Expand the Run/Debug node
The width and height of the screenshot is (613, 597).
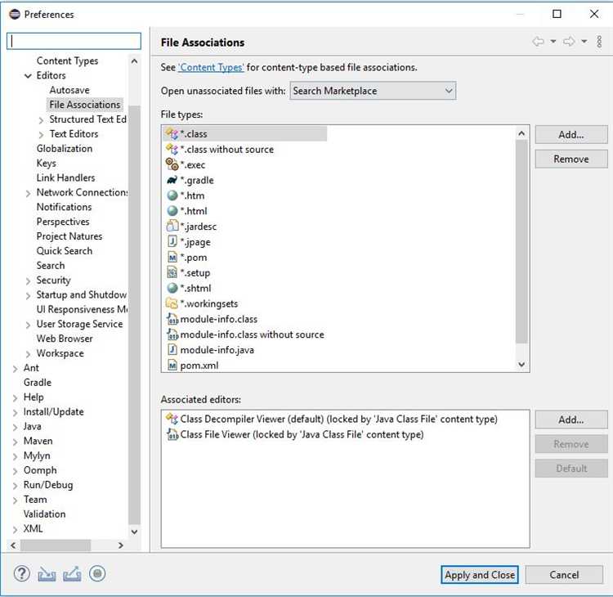[x=15, y=486]
